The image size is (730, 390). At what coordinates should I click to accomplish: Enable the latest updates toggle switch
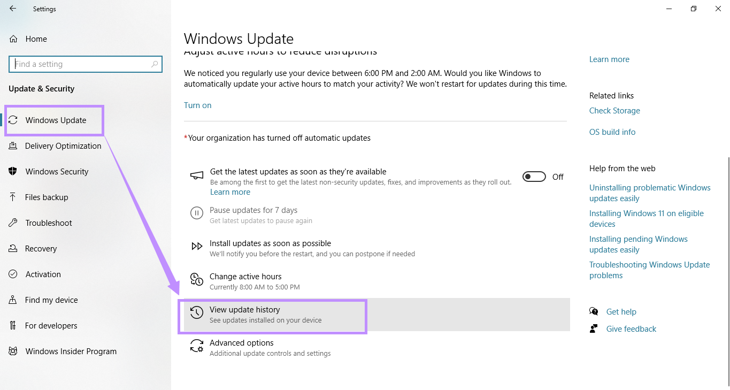pos(534,177)
